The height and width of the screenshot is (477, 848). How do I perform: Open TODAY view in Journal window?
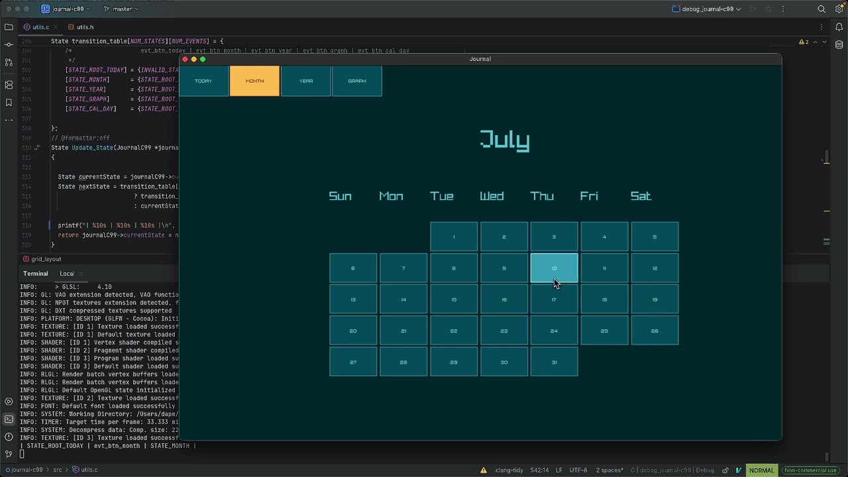point(203,81)
